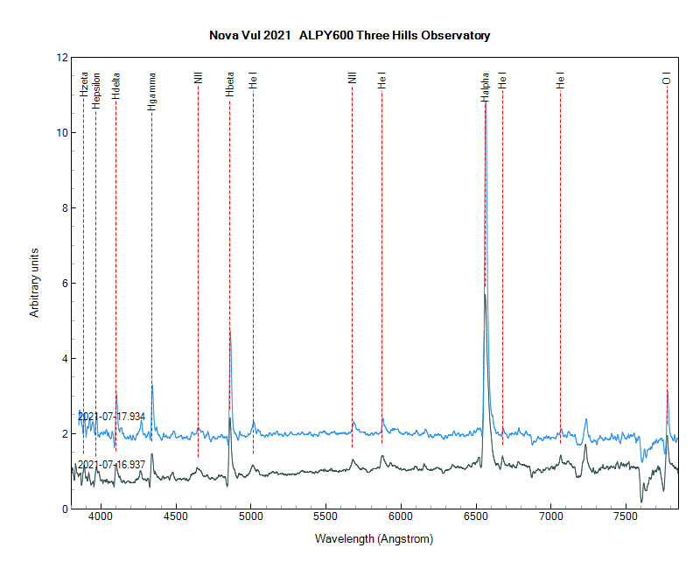700x569 pixels.
Task: Click the "6000" wavelength tick label
Action: click(x=401, y=516)
